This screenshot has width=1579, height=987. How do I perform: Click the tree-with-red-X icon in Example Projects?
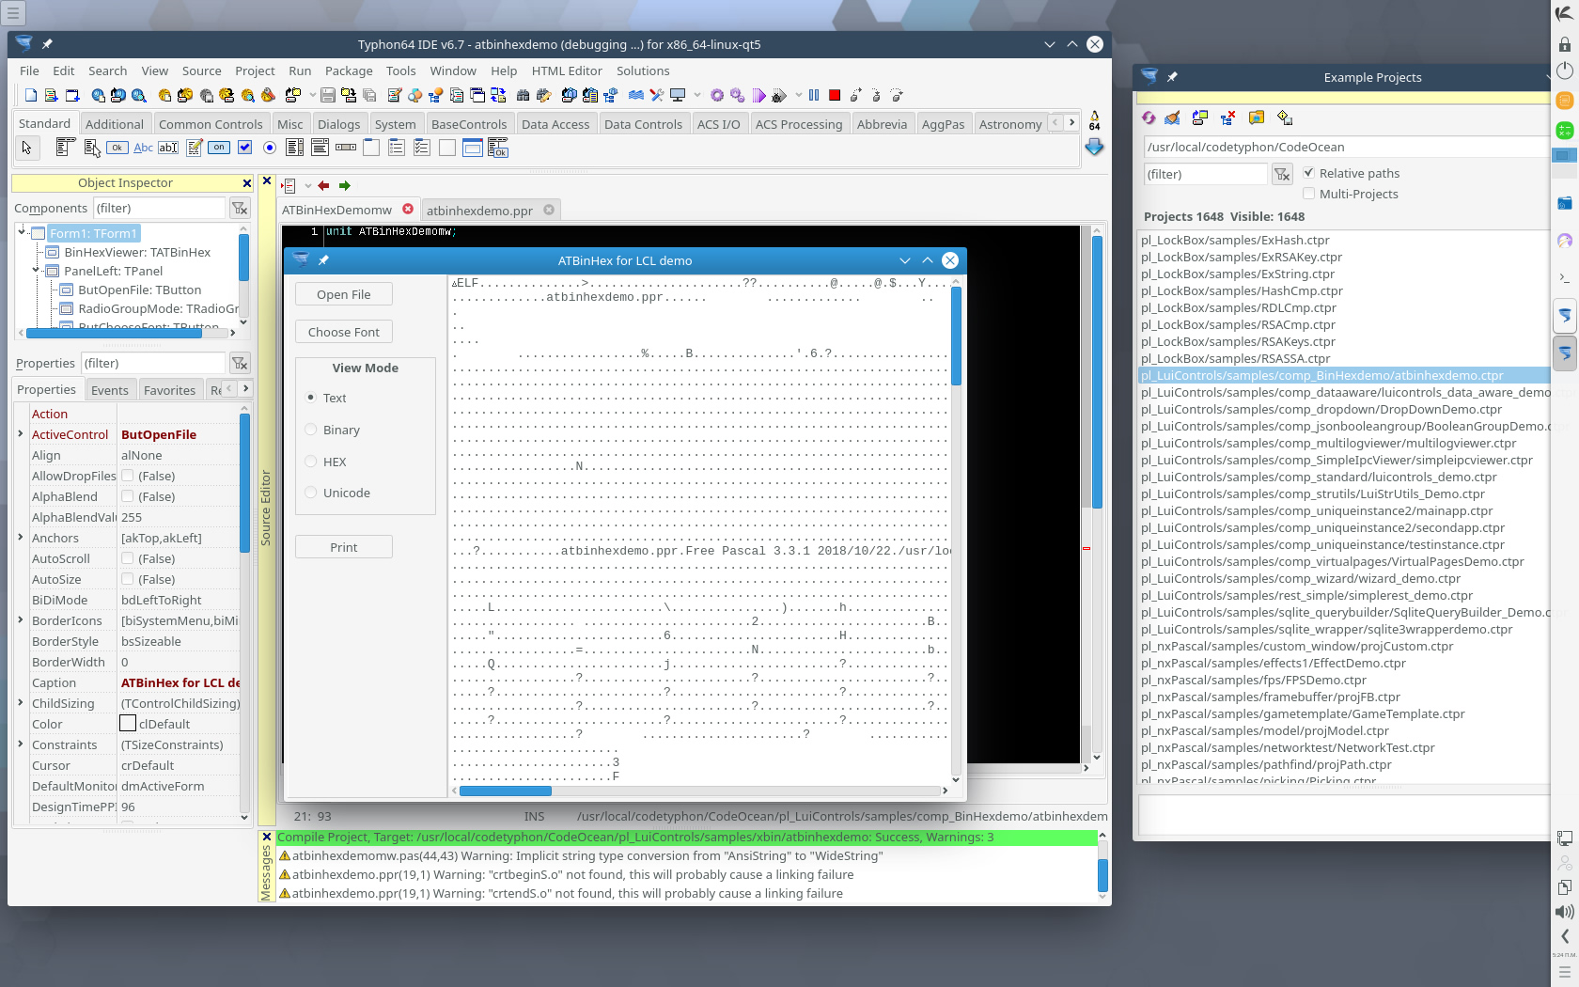pyautogui.click(x=1227, y=117)
